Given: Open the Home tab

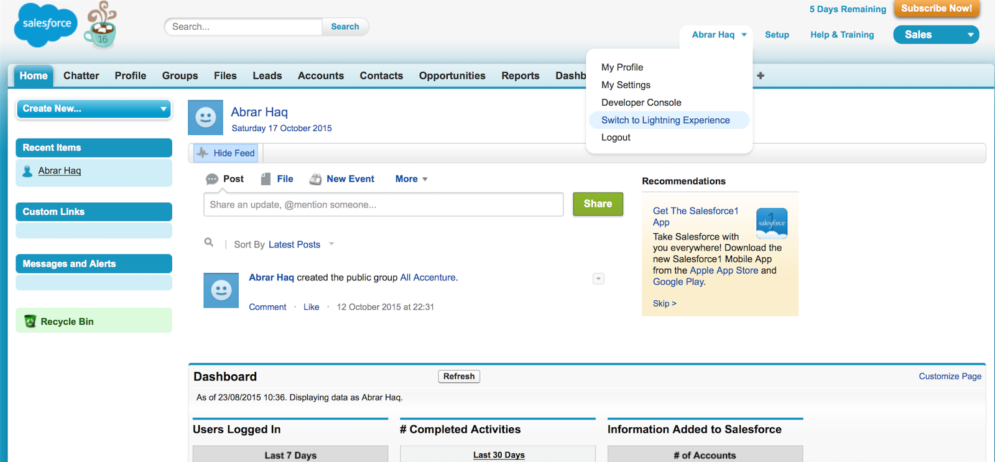Looking at the screenshot, I should (34, 76).
